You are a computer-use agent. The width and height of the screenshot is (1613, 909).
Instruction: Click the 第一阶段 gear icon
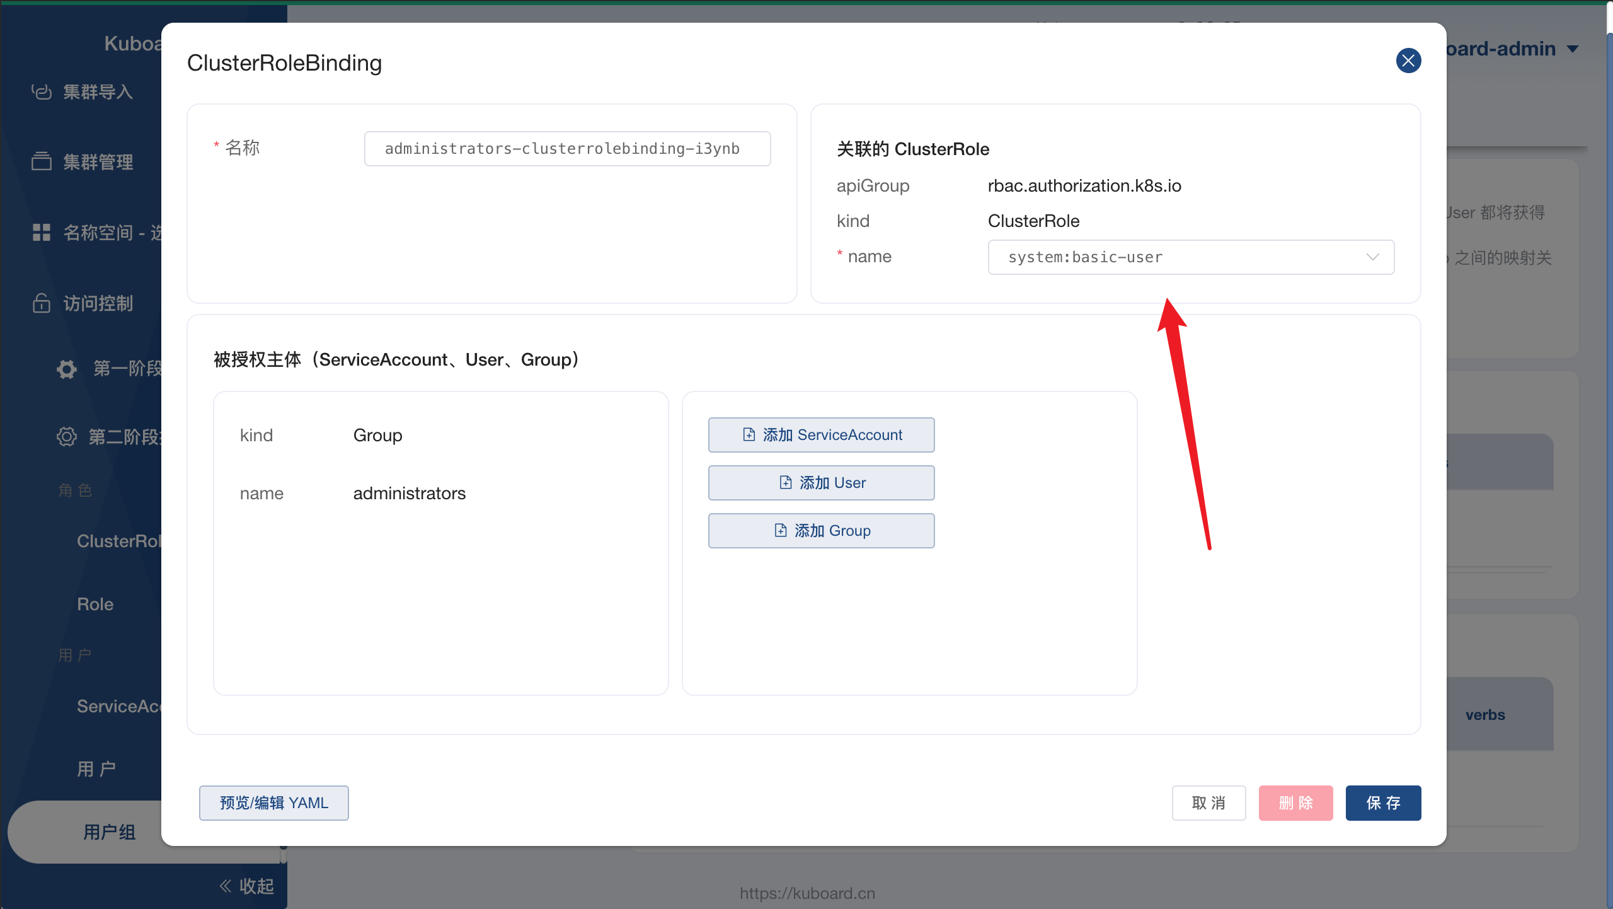coord(67,369)
